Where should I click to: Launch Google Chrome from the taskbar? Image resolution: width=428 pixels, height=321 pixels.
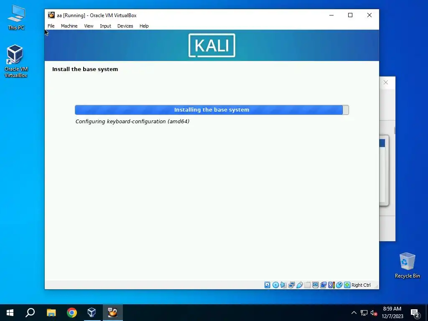(x=72, y=313)
